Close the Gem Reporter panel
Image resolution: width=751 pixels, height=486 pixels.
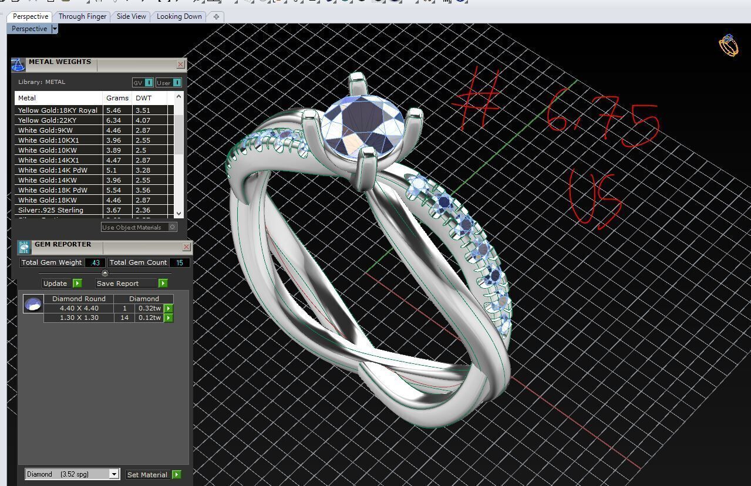(186, 247)
